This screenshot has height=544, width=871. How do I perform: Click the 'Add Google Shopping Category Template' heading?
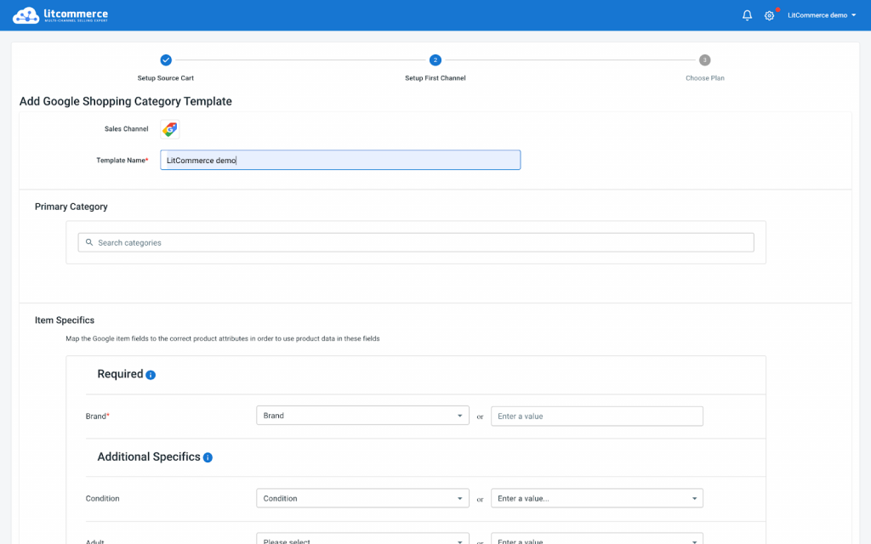(x=126, y=102)
